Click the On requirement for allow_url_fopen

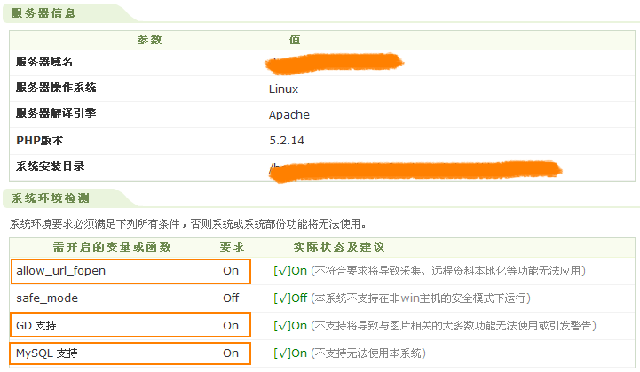pos(231,271)
